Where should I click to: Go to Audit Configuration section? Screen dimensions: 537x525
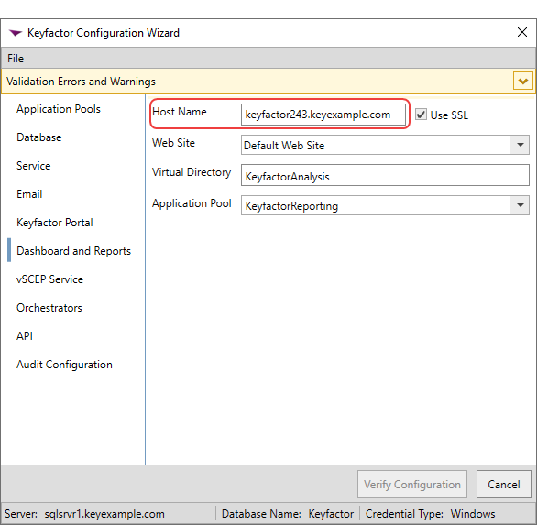pos(64,365)
